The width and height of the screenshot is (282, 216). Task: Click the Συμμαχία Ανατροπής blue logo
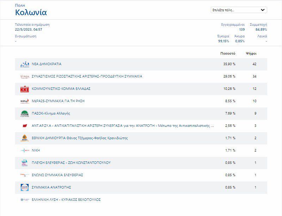coord(25,187)
